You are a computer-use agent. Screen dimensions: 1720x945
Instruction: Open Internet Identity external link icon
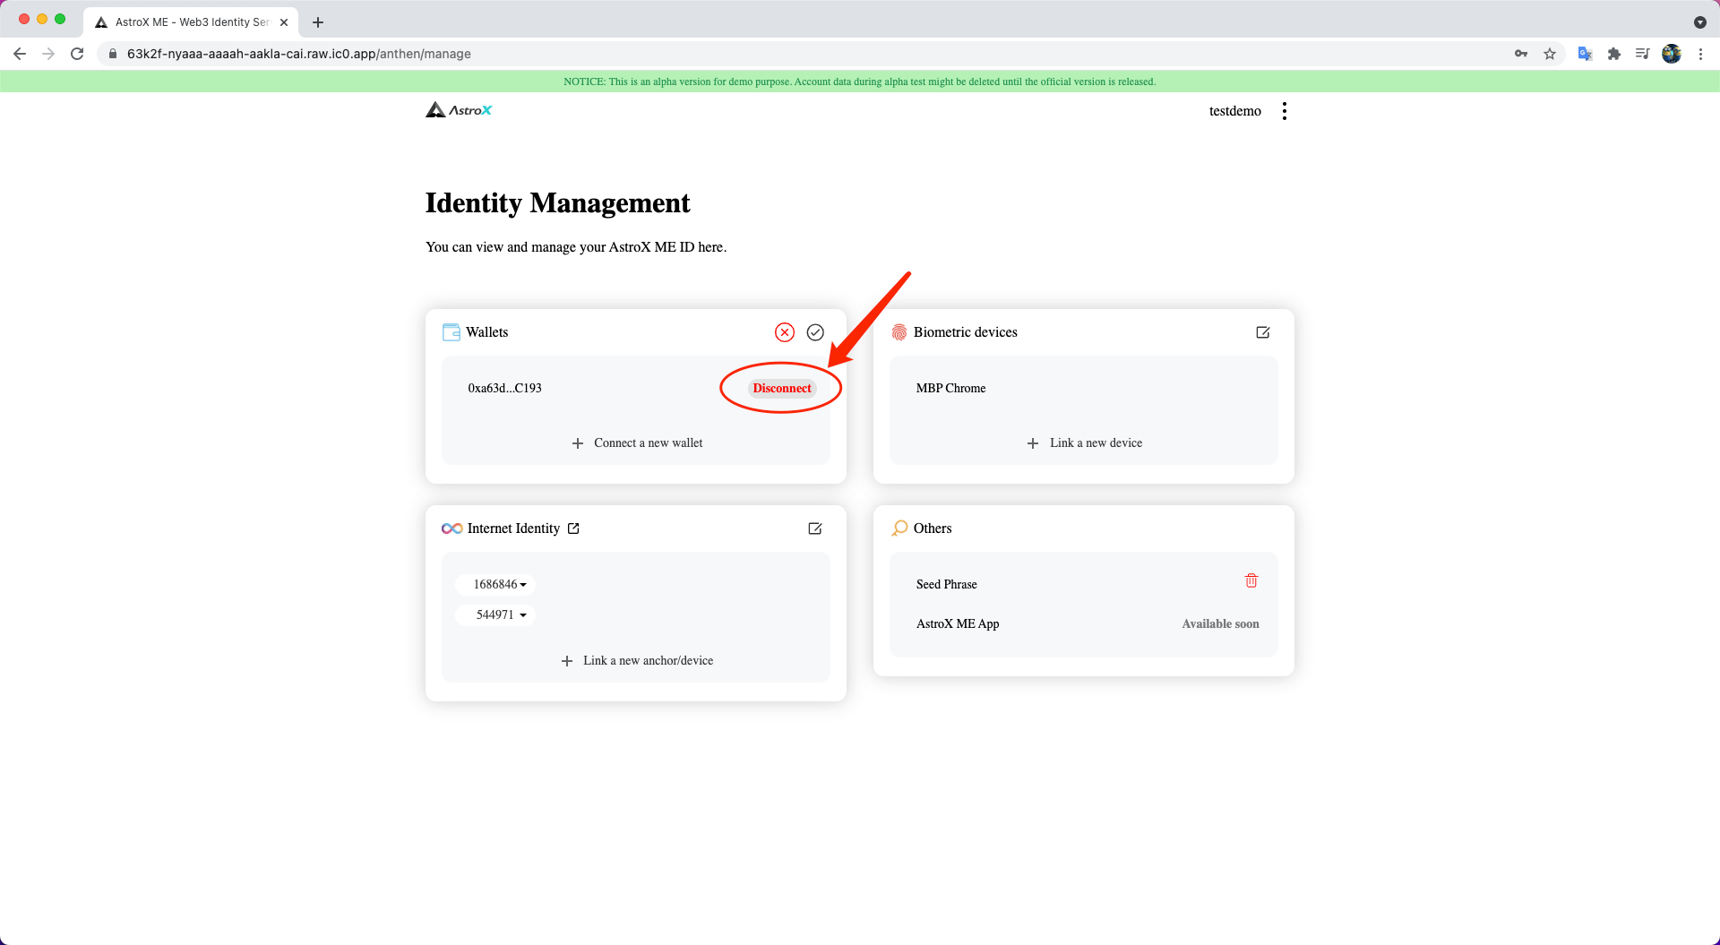[x=573, y=528]
